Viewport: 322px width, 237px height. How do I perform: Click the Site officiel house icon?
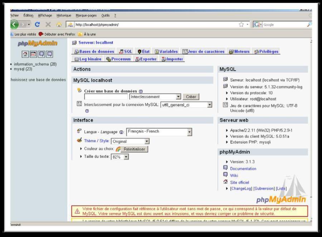225,181
